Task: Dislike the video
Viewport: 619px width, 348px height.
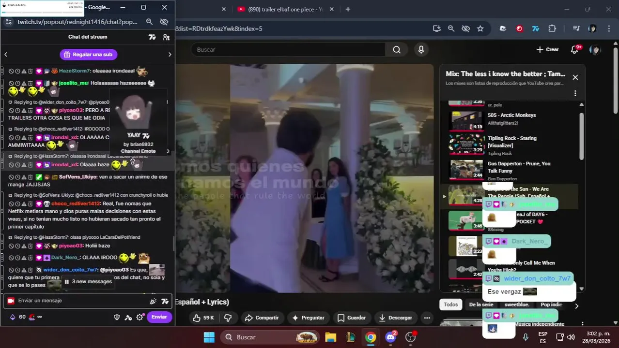Action: [x=228, y=318]
